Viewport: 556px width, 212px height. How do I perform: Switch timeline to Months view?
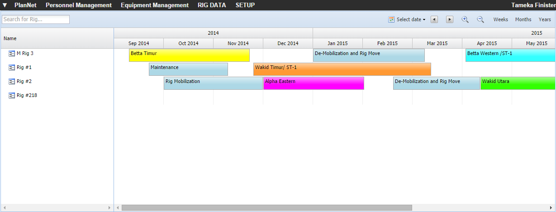[x=523, y=19]
